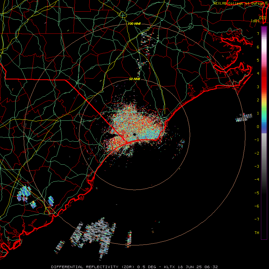Click the DZD product label

tap(263, 18)
